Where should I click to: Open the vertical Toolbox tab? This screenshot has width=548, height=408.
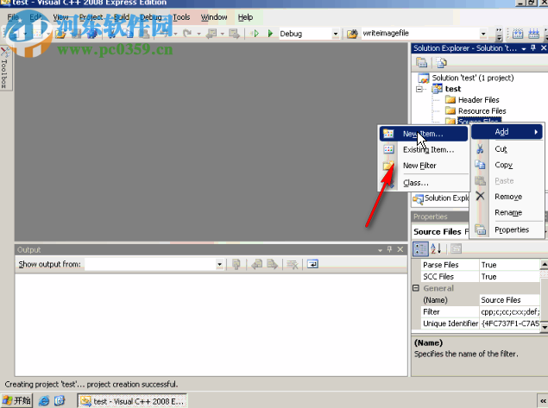5,68
